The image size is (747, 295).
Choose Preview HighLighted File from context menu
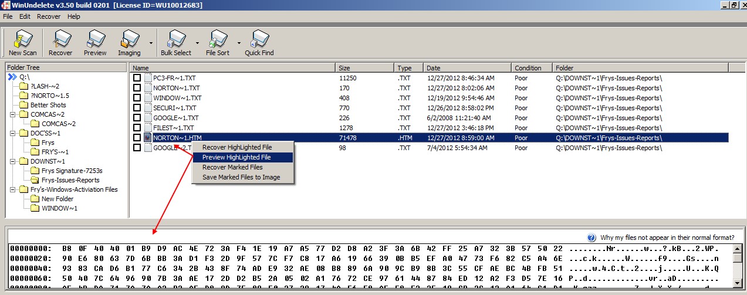coord(236,157)
